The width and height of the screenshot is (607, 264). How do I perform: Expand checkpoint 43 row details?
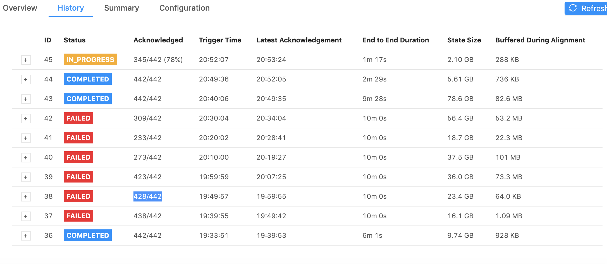pyautogui.click(x=26, y=99)
